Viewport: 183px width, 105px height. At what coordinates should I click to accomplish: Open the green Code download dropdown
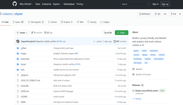pyautogui.click(x=121, y=33)
